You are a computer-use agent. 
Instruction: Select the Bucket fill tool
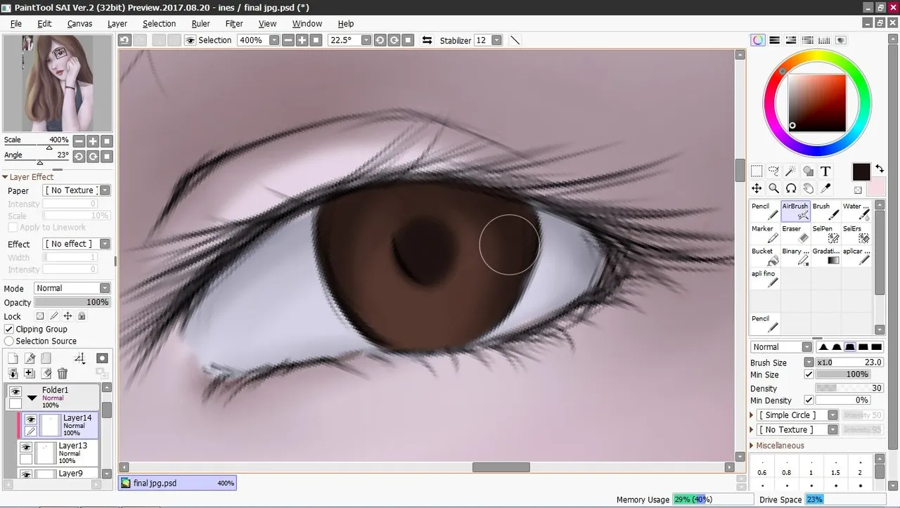click(765, 256)
